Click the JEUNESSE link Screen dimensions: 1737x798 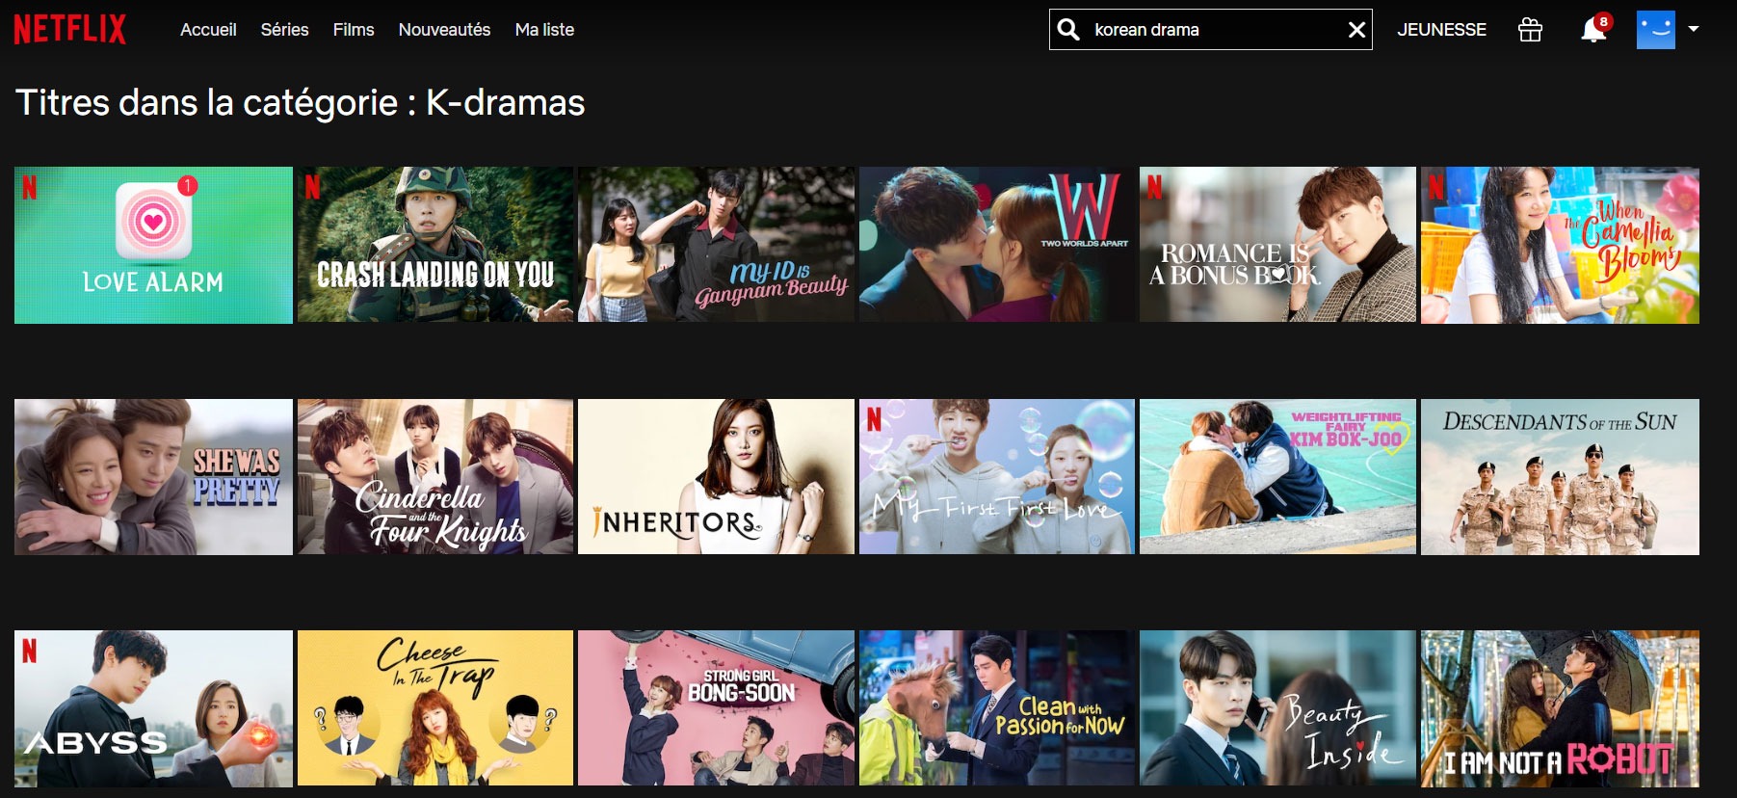click(1441, 30)
